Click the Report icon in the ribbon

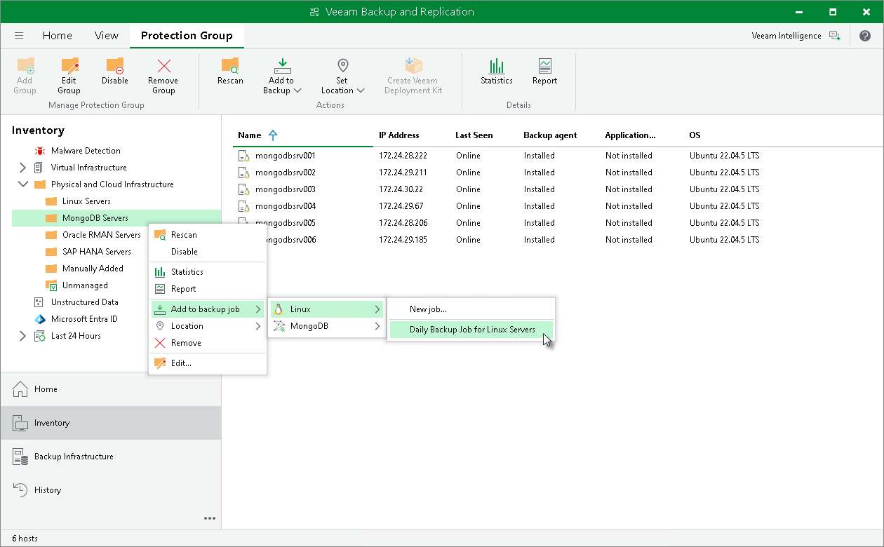click(x=544, y=67)
